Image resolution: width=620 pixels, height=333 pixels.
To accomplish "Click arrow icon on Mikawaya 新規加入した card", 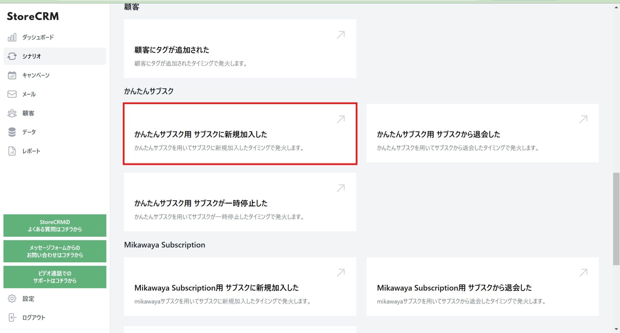I will pyautogui.click(x=341, y=273).
